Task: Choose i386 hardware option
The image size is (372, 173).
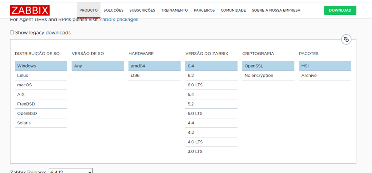Action: point(135,75)
